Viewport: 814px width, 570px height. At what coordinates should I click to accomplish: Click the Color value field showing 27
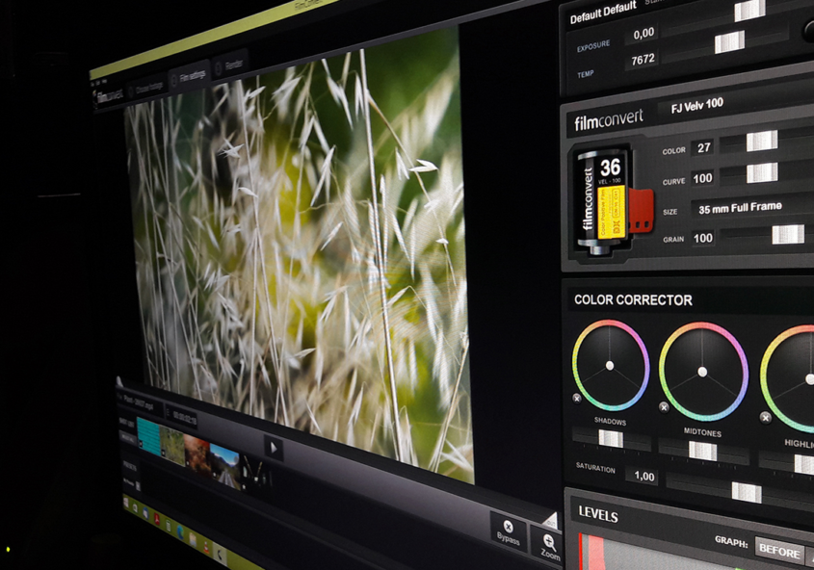(x=703, y=147)
